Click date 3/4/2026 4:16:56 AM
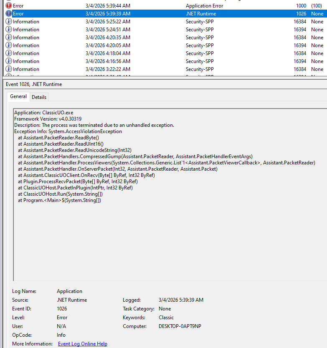This screenshot has height=348, width=327. click(x=108, y=61)
